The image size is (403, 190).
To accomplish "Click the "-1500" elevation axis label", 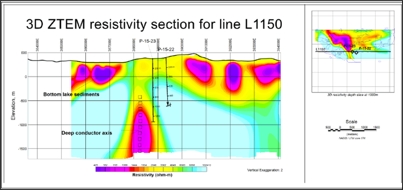I will point(21,149).
